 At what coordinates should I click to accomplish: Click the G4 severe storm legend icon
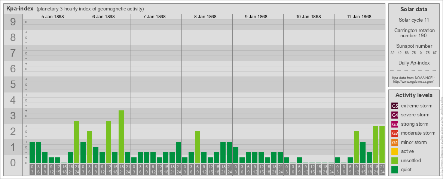pos(395,115)
